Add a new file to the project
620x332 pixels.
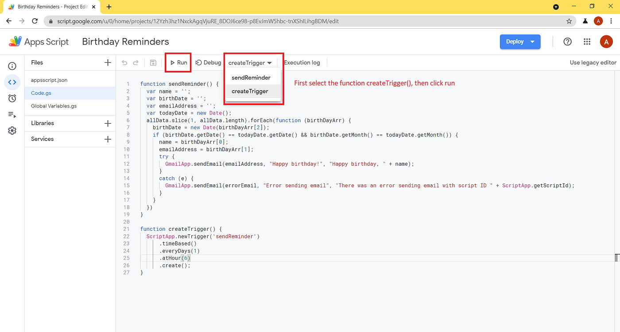pyautogui.click(x=107, y=62)
